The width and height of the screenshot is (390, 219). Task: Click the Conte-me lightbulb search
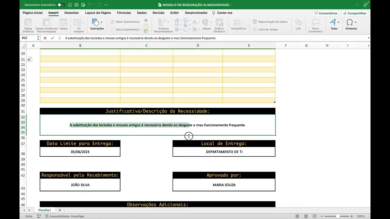pyautogui.click(x=222, y=13)
